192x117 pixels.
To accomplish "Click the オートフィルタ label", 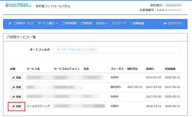I will pos(40,50).
